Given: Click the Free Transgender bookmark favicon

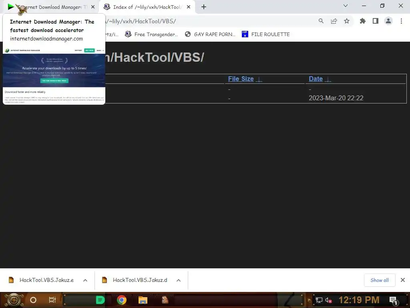Looking at the screenshot, I should click(128, 34).
